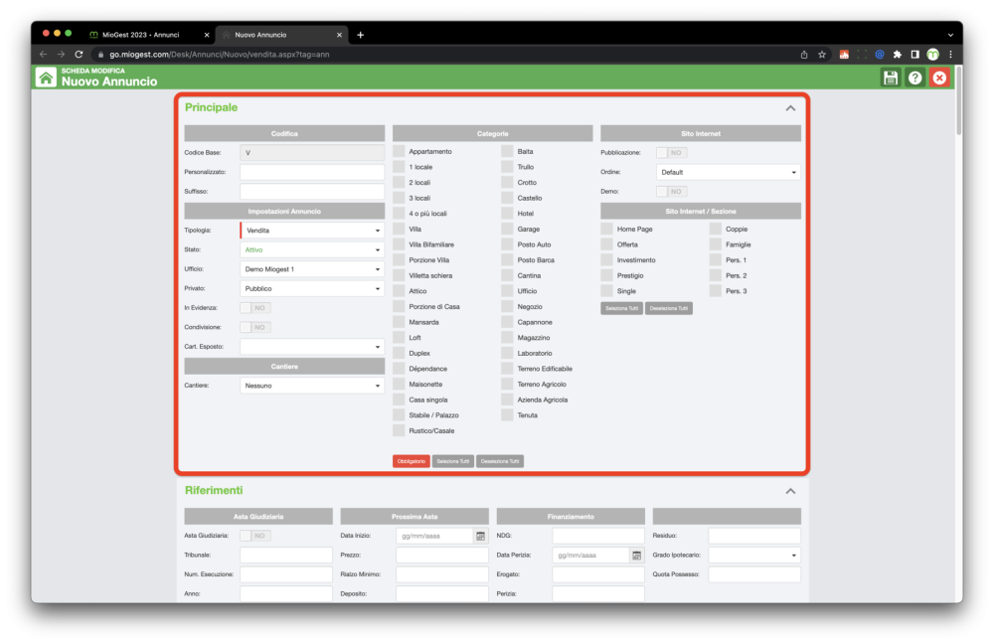
Task: Open the Grado Ipotecario dropdown
Action: click(x=754, y=556)
